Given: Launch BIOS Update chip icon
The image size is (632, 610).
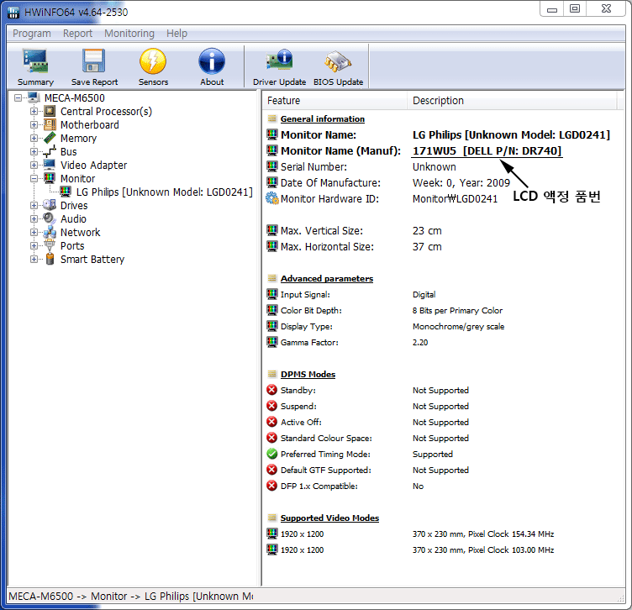Looking at the screenshot, I should click(x=338, y=61).
